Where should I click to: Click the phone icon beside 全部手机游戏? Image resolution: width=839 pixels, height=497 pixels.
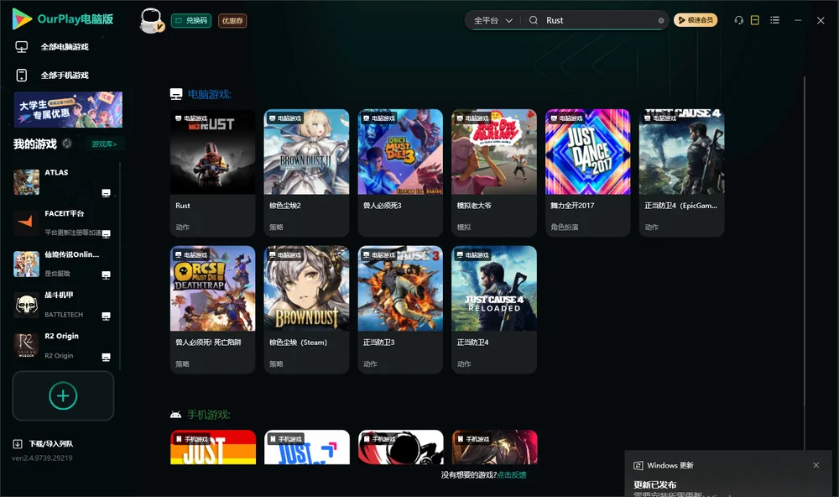pos(22,75)
